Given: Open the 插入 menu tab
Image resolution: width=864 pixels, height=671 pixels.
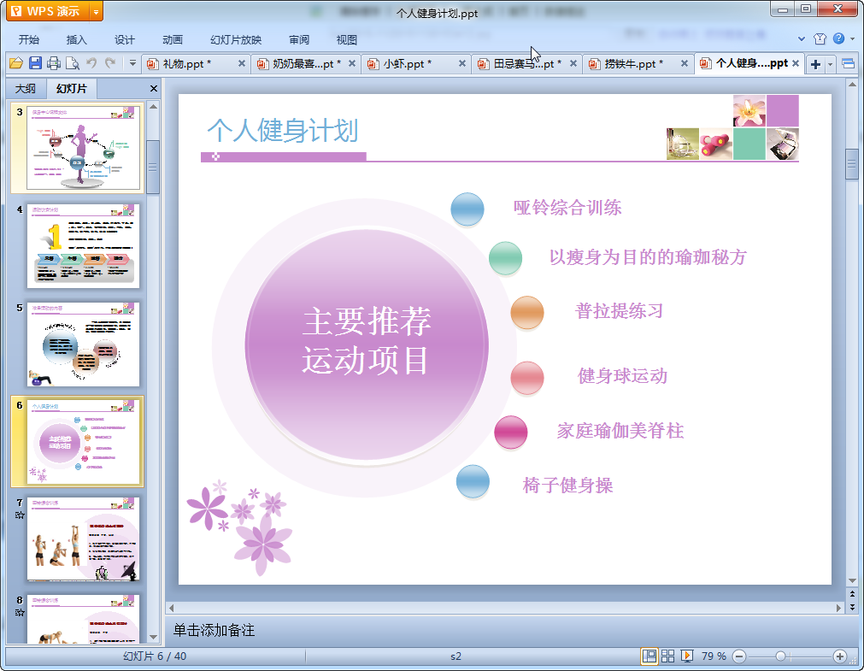Looking at the screenshot, I should pyautogui.click(x=77, y=39).
